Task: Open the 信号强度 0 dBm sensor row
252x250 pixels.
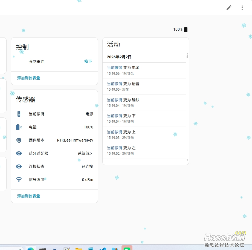Action: (54, 180)
